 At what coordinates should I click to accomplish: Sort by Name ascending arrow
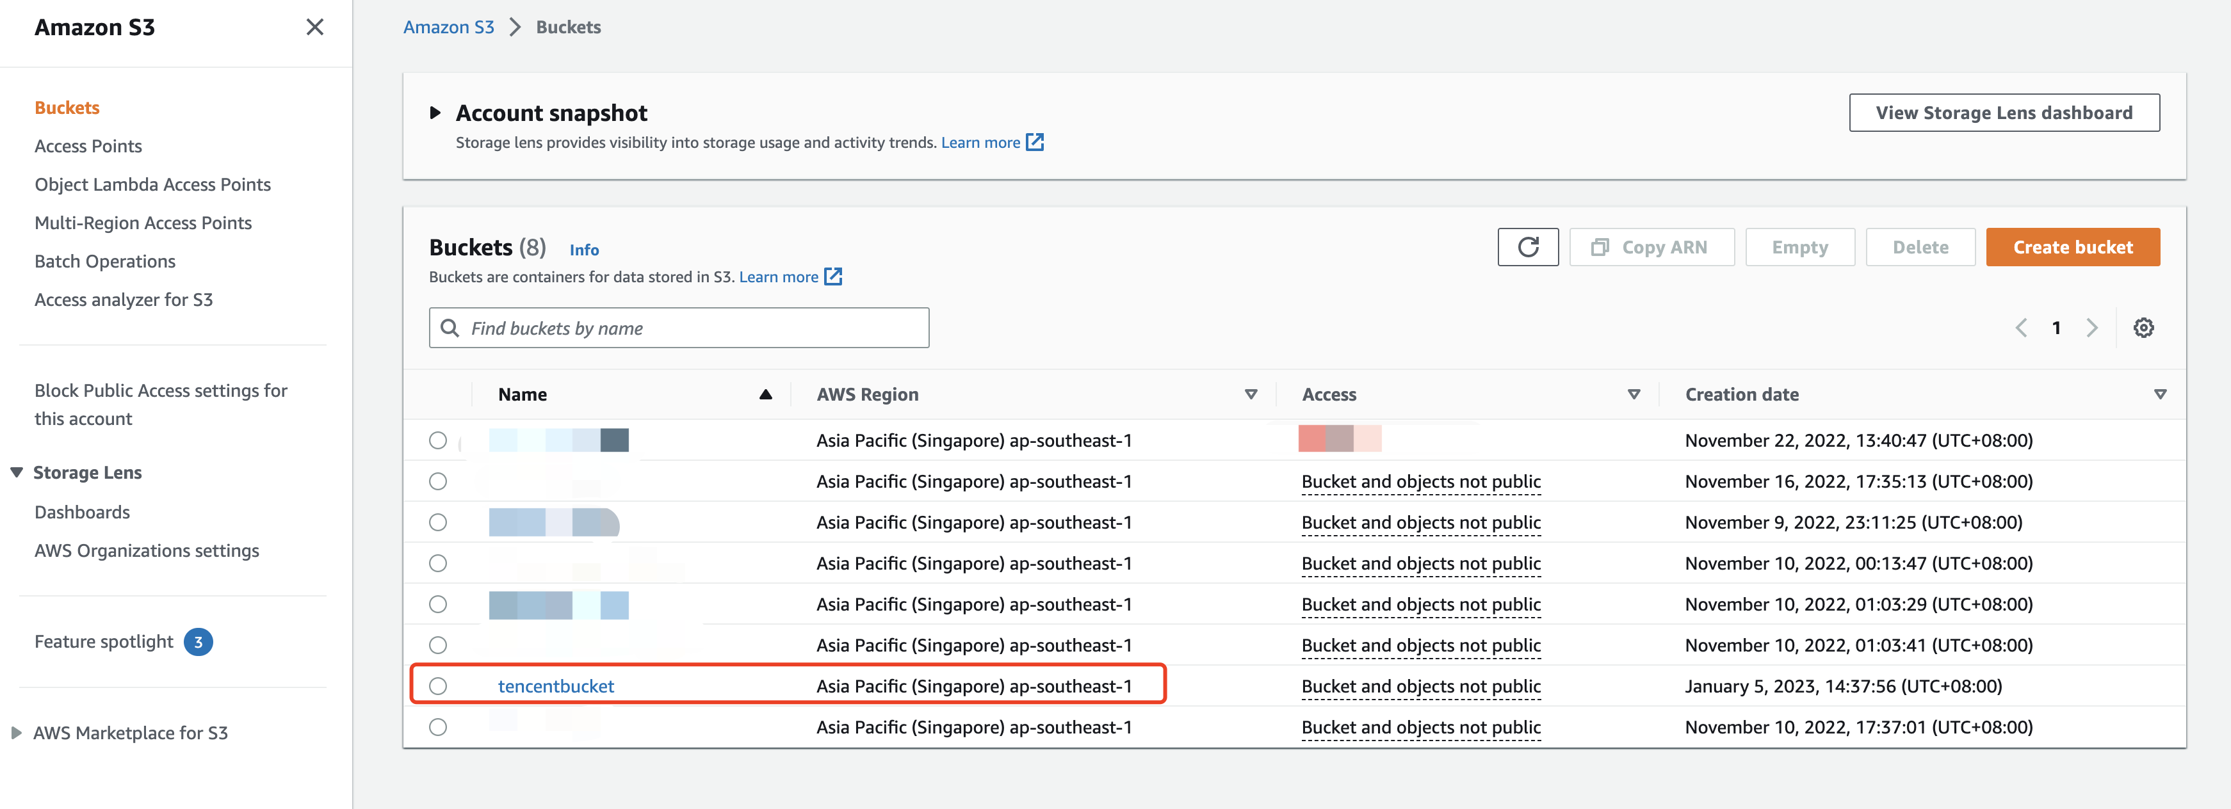coord(765,394)
